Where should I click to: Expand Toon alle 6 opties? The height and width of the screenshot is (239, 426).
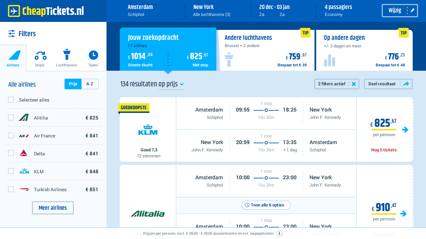pyautogui.click(x=266, y=205)
